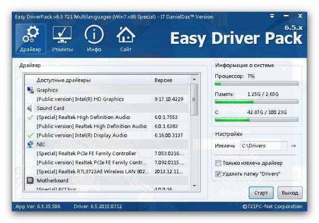This screenshot has width=319, height=223.
Task: Click version 6.0.1.7553 cell
Action: pyautogui.click(x=166, y=117)
